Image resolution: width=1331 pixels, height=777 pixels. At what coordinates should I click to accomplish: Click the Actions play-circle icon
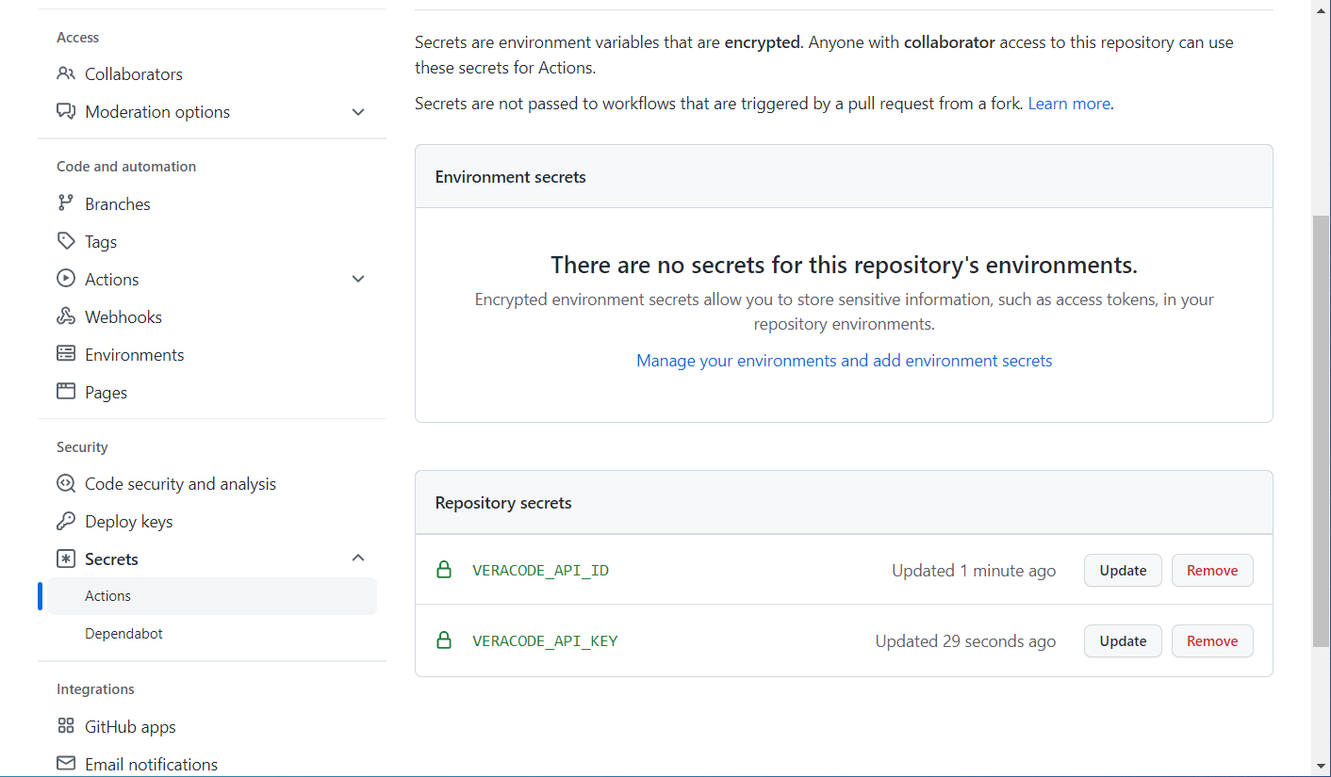coord(66,279)
